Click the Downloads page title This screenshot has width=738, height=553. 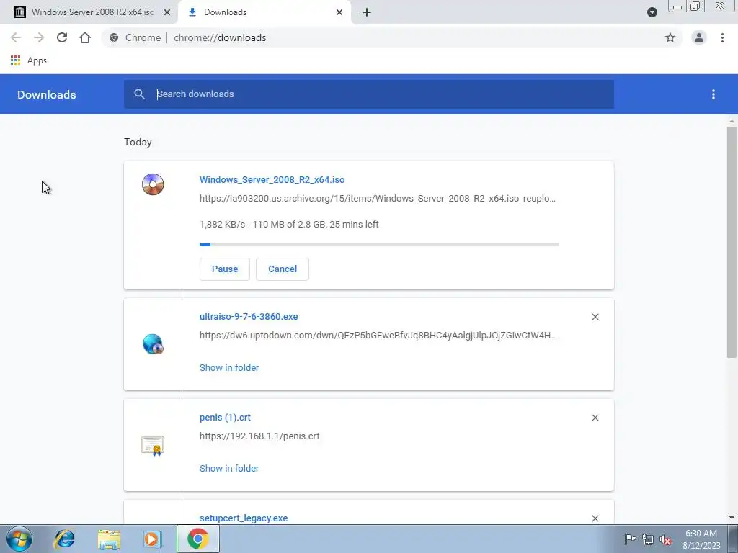47,94
